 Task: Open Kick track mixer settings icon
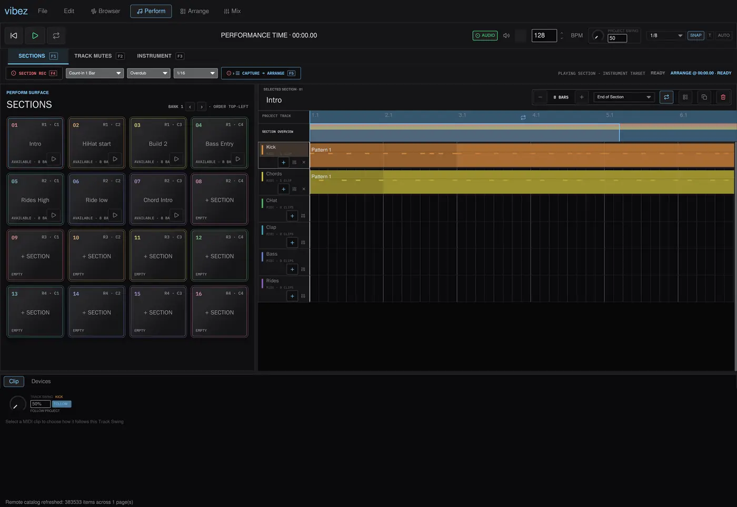[294, 162]
